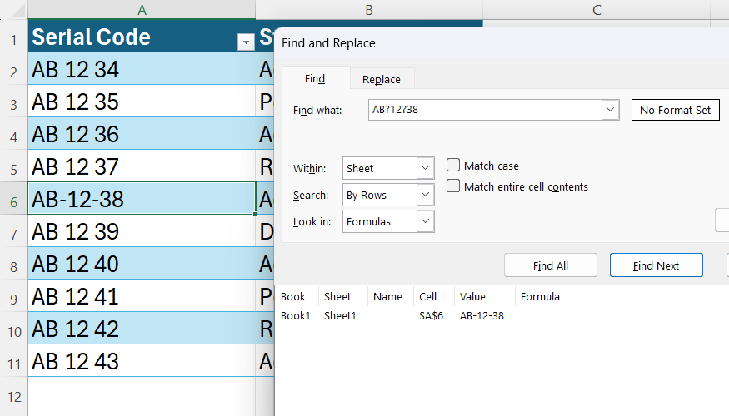Select cell containing AB 12 35
This screenshot has height=416, width=729.
[x=142, y=102]
